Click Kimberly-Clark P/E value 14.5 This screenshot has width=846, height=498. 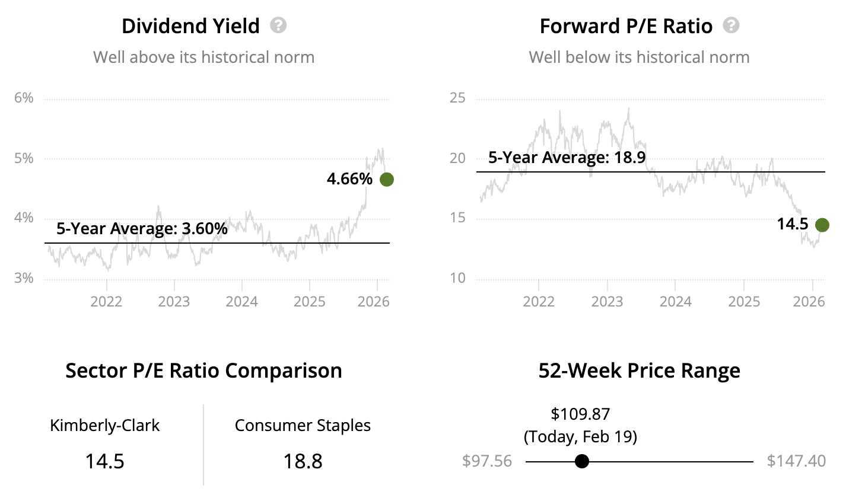coord(104,461)
